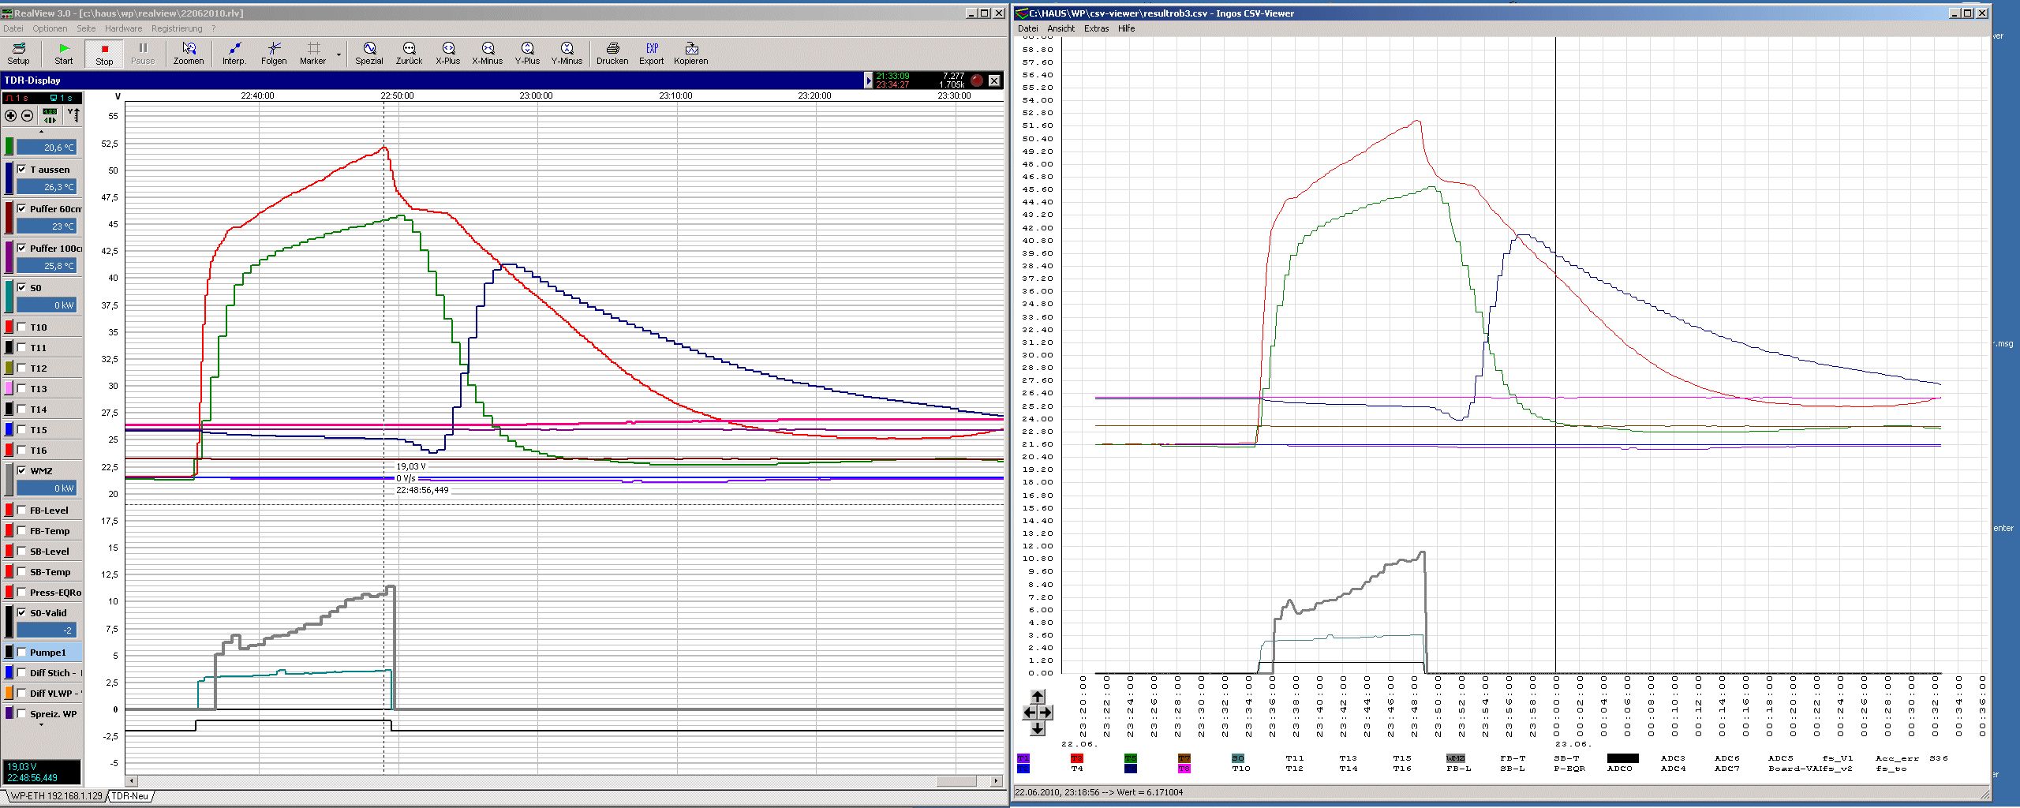Toggle the WMZ channel checkbox
2020x808 pixels.
point(22,470)
